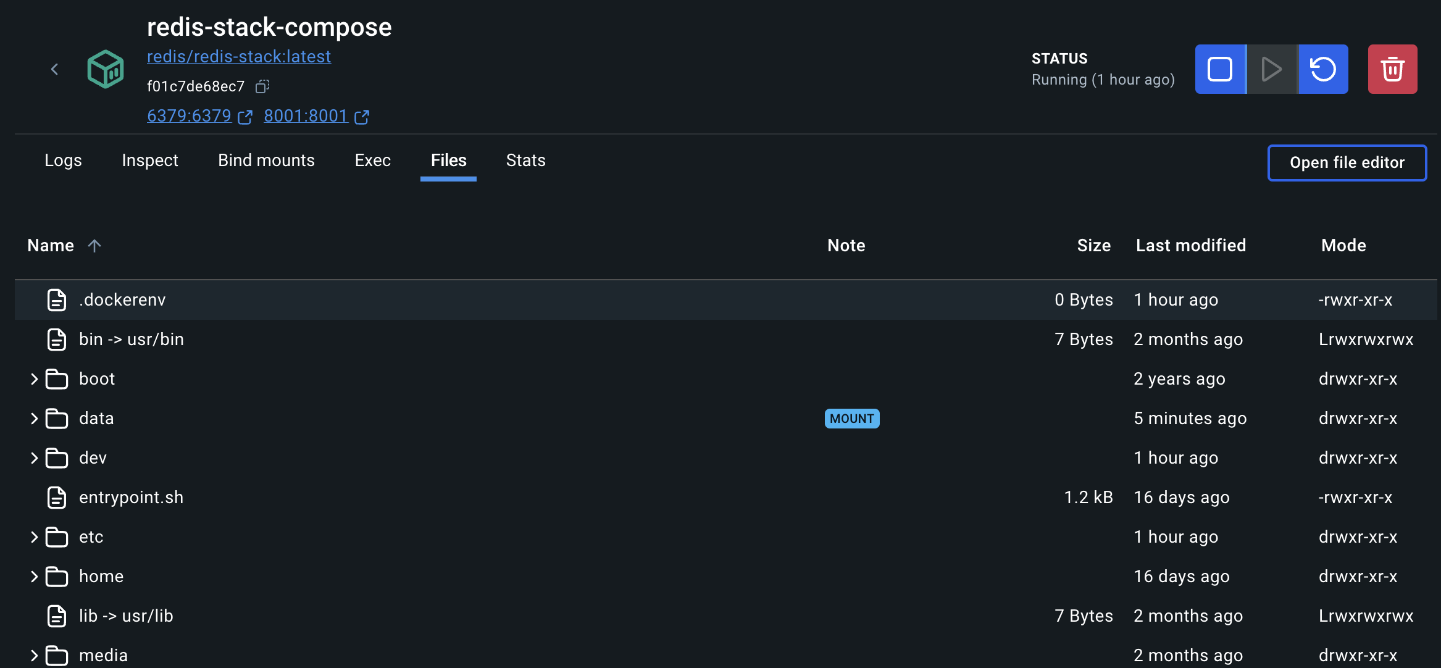This screenshot has width=1441, height=668.
Task: Copy container ID f01c7de68ec7
Action: click(262, 86)
